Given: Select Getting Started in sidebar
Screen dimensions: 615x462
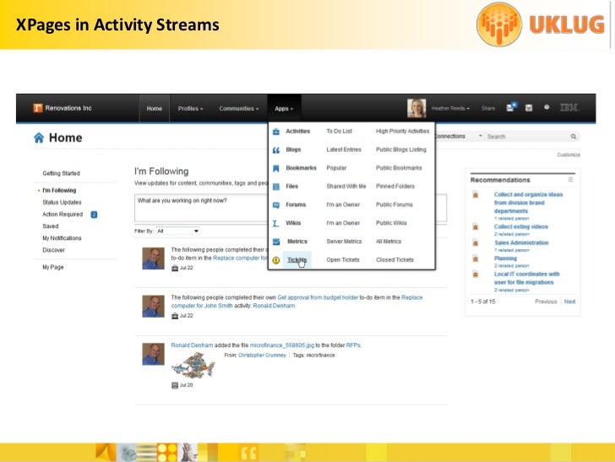Looking at the screenshot, I should (x=61, y=173).
